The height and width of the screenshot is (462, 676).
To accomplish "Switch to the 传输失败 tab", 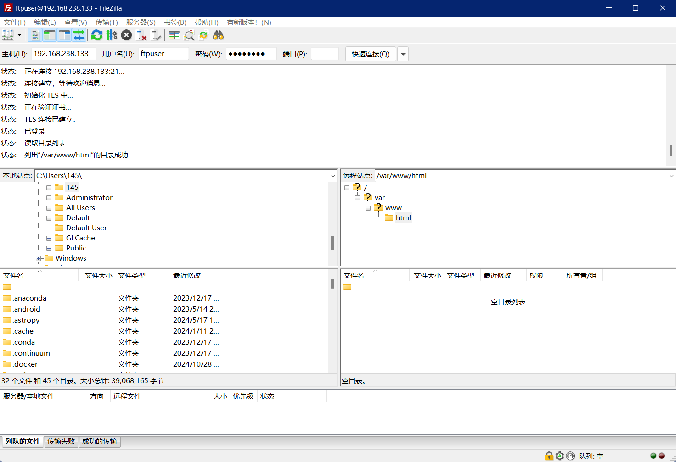I will coord(61,441).
